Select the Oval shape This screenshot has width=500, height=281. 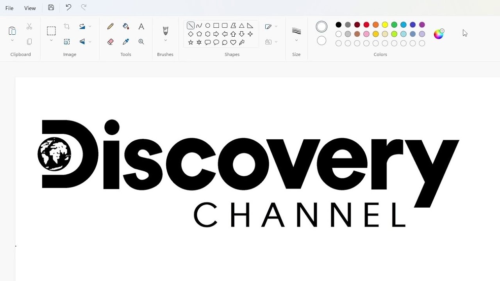pyautogui.click(x=208, y=26)
